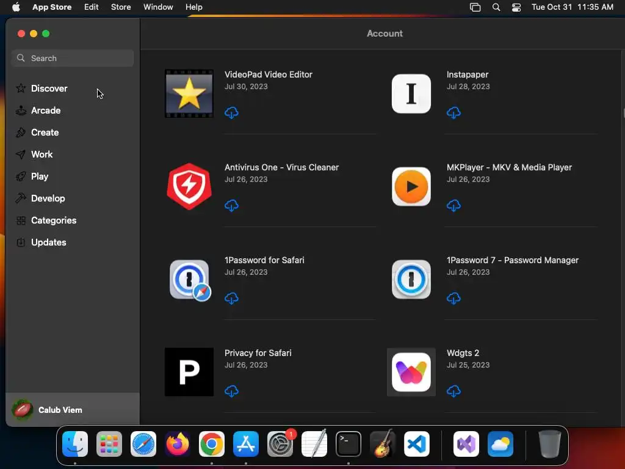
Task: Click VideoPad Video Editor title
Action: point(269,74)
